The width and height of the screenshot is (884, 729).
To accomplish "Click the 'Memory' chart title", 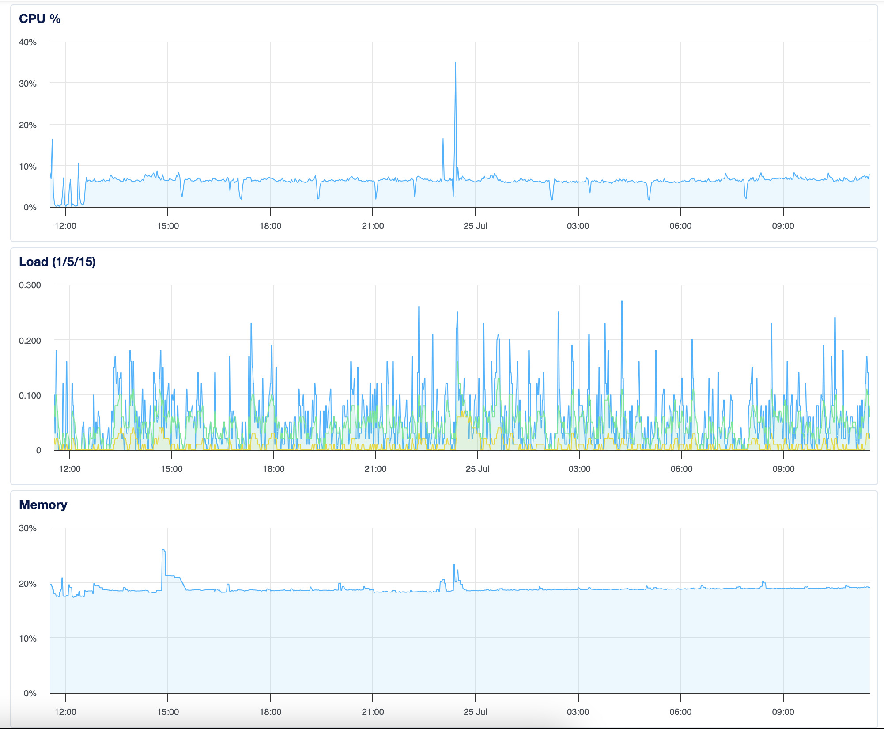I will click(x=43, y=505).
